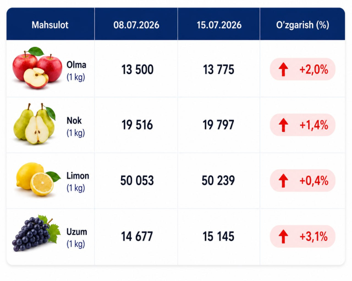Select the 08.07.2026 column header
Viewport: 352px width, 281px height.
click(136, 24)
